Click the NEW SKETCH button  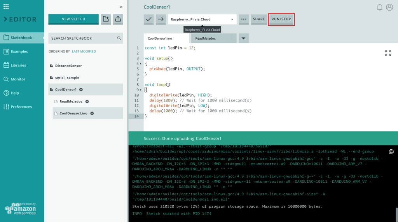tap(73, 19)
